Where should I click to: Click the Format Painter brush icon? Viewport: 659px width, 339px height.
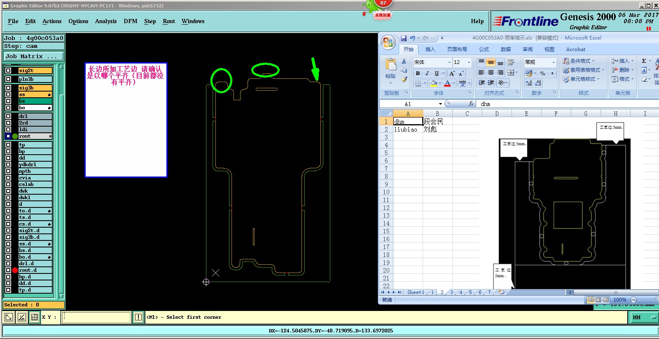point(404,79)
